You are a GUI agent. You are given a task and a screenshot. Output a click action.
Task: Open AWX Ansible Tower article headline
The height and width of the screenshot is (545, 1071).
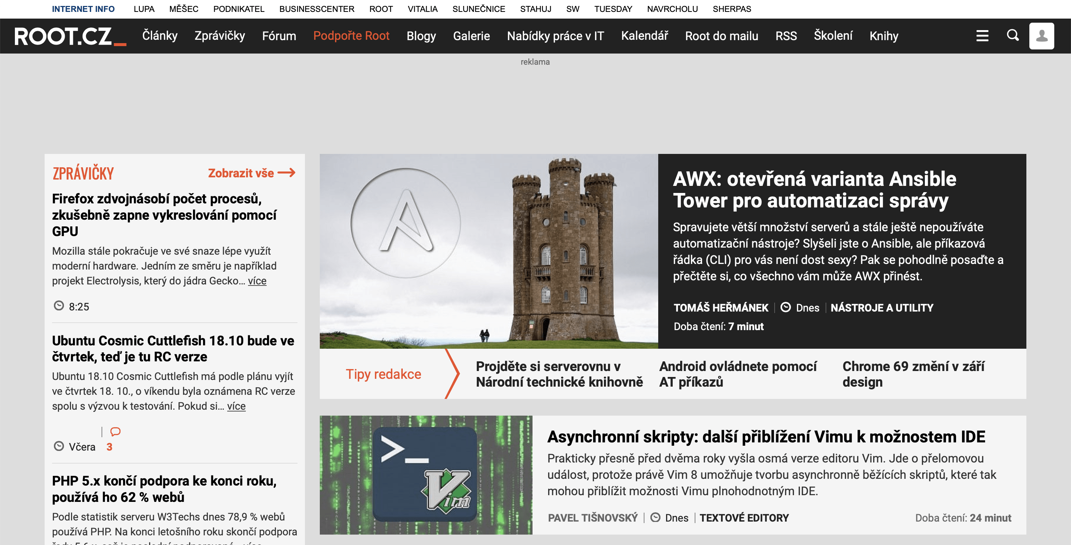click(814, 189)
